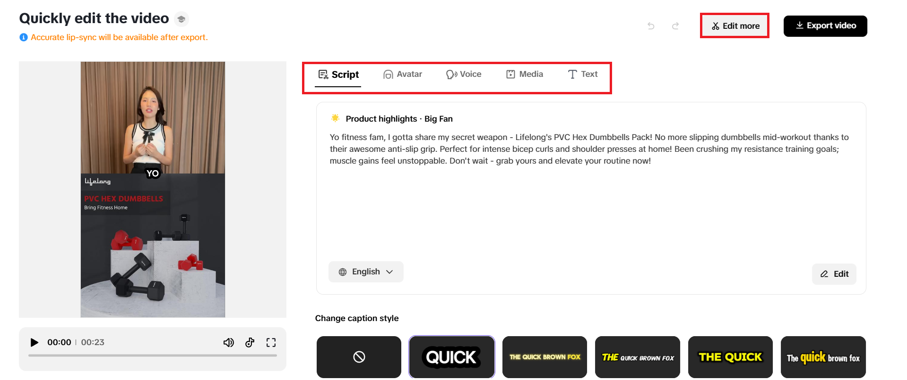The height and width of the screenshot is (380, 907).
Task: Play the video preview
Action: coord(34,342)
